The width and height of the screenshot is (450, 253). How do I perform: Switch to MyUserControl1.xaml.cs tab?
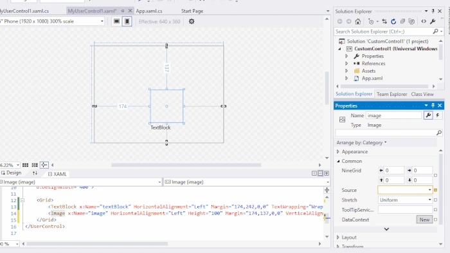click(24, 11)
